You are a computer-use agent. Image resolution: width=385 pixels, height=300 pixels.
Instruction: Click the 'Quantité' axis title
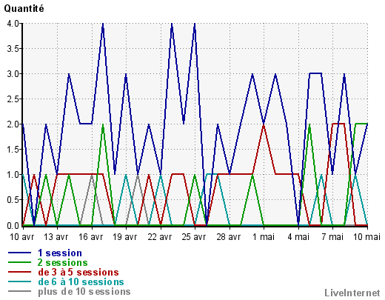pos(24,9)
